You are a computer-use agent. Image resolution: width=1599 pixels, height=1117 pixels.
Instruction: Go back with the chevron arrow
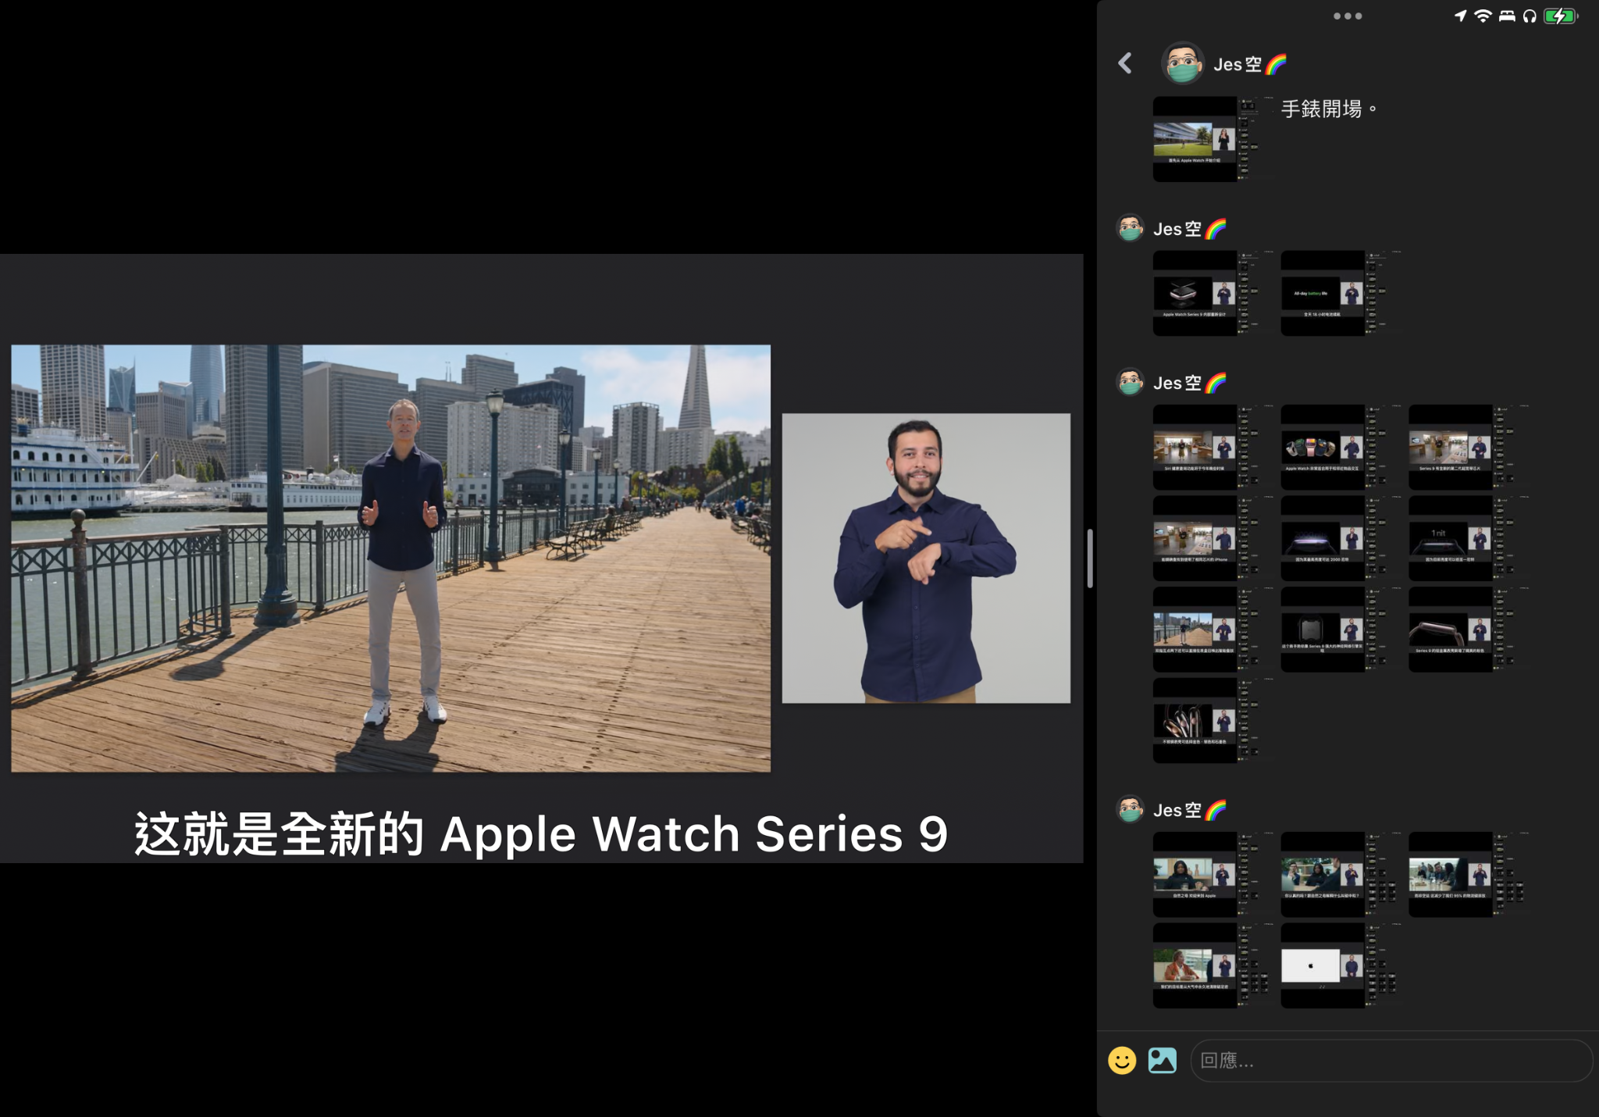[x=1125, y=63]
